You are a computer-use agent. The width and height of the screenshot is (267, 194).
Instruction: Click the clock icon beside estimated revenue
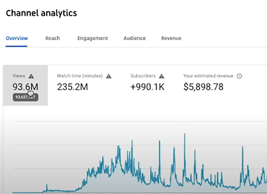pyautogui.click(x=239, y=76)
